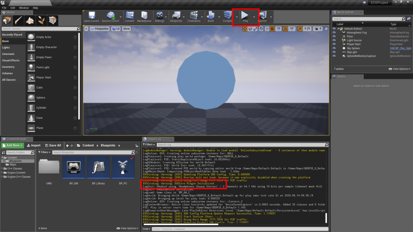
Task: Open the Output Log Filters dropdown
Action: click(149, 145)
